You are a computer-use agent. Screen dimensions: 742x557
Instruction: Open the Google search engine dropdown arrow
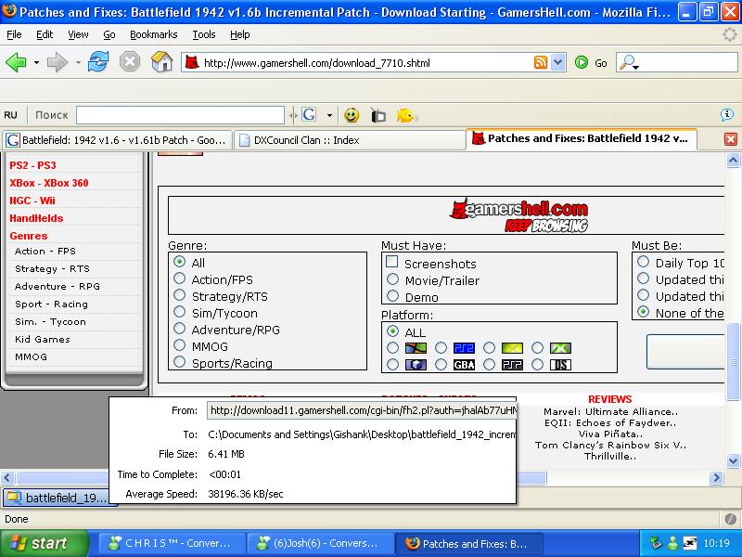tap(329, 115)
